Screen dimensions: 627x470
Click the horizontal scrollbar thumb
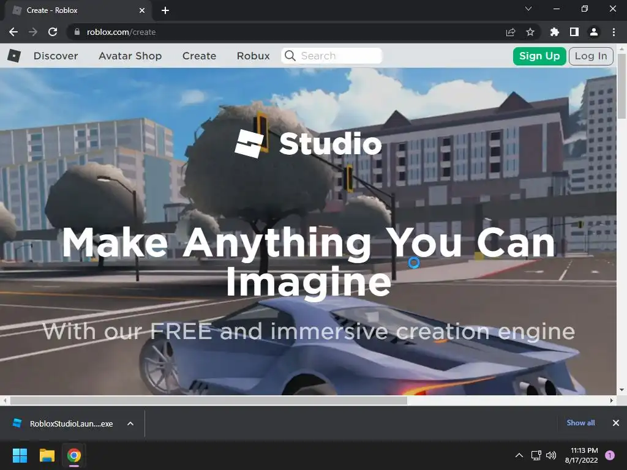208,400
